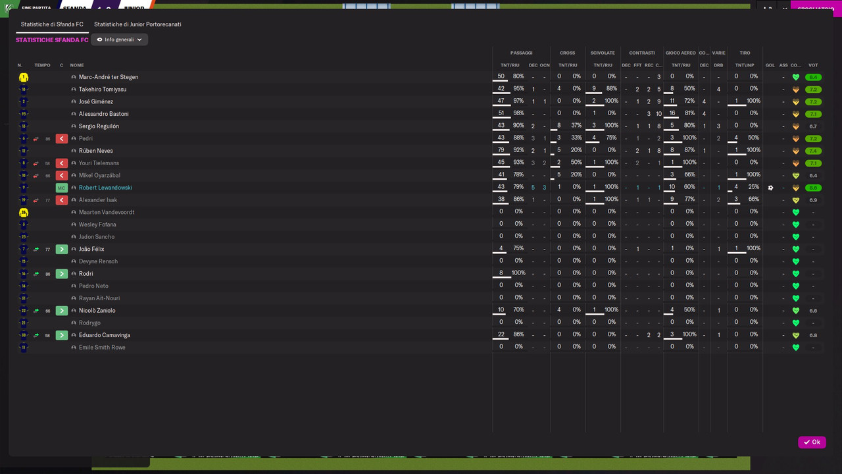Viewport: 842px width, 474px height.
Task: Click Sergio Reguilón's 6.7 rating
Action: (813, 126)
